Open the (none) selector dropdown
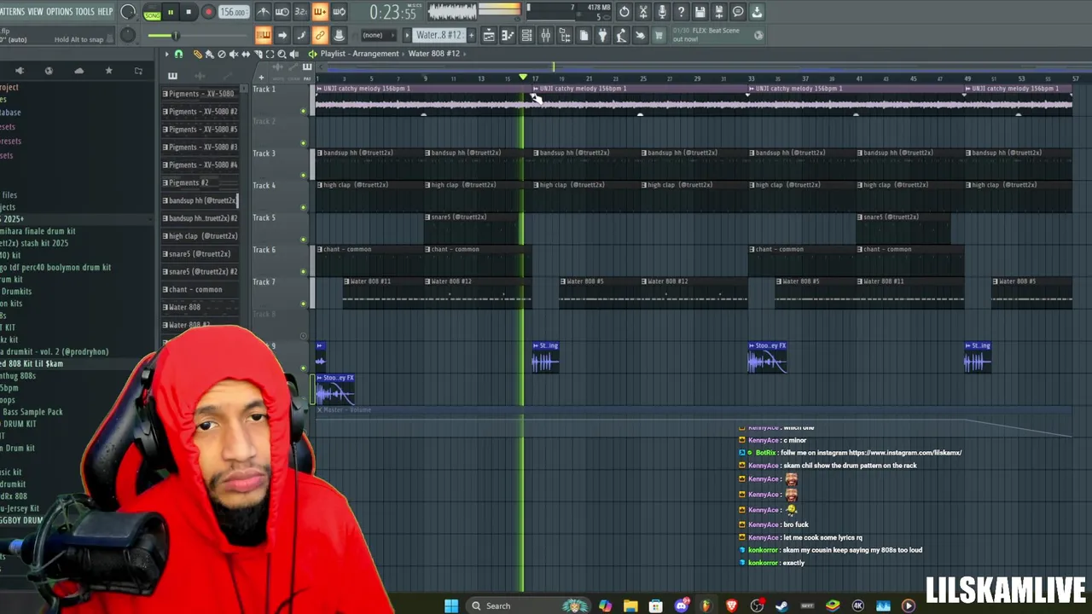 coord(378,35)
